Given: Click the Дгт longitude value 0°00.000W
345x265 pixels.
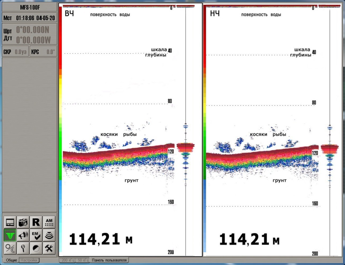Looking at the screenshot, I should coord(33,40).
